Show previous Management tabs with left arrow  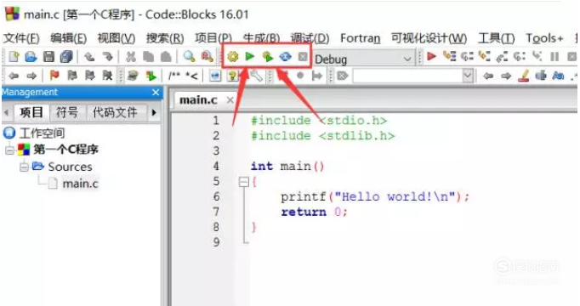point(6,112)
